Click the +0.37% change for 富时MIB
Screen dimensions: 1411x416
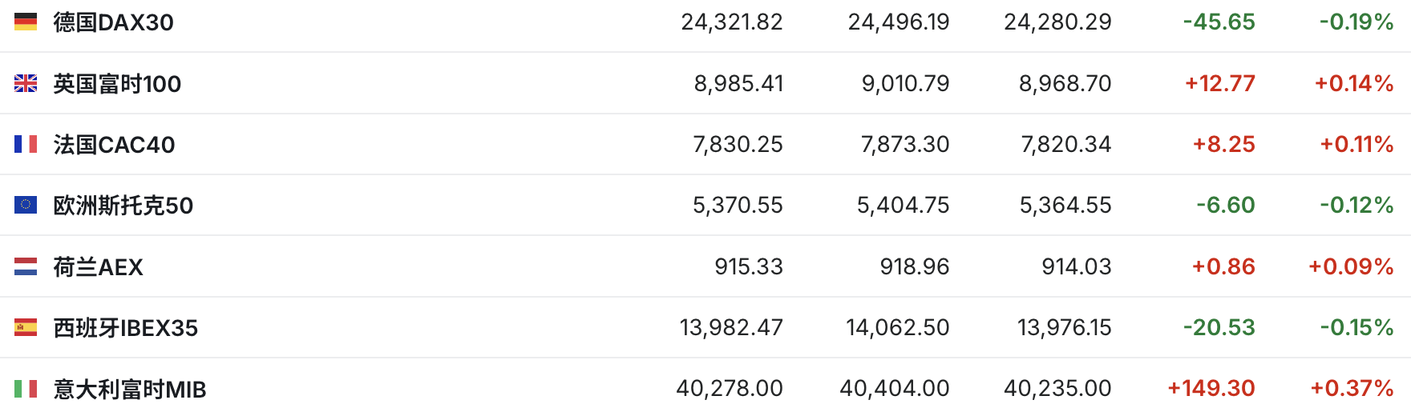1352,388
